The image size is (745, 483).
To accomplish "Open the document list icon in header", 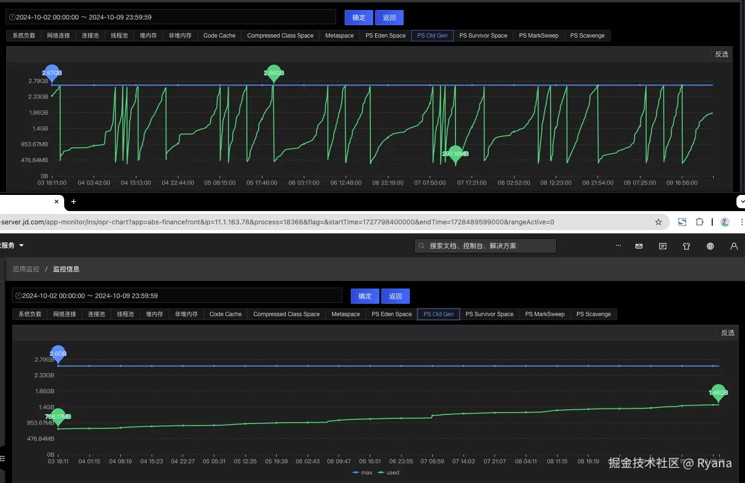I will pyautogui.click(x=663, y=246).
